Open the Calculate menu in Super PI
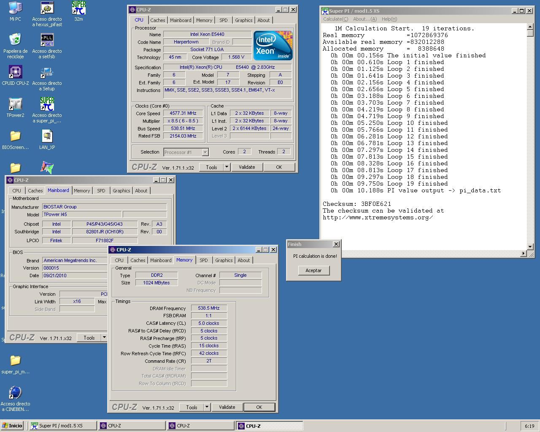Screen dimensions: 540x432 (335, 19)
